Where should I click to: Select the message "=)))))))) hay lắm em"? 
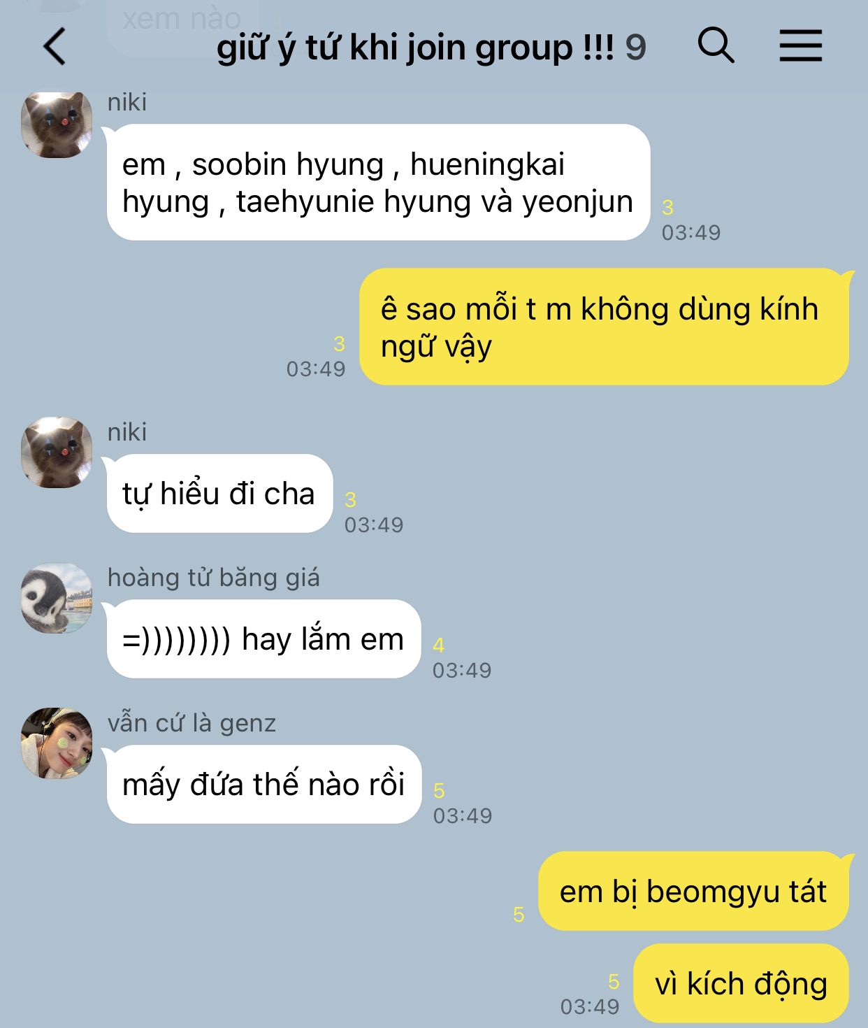tap(263, 639)
